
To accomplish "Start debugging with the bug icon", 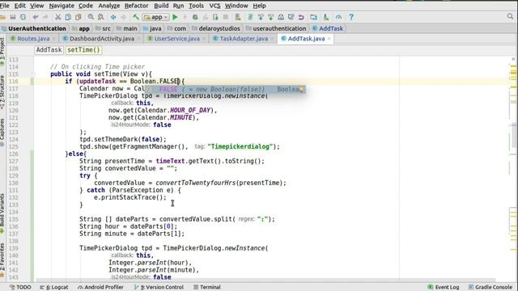I will point(195,17).
